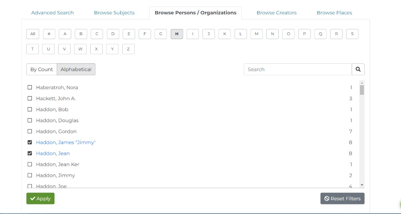Click the Haddon, Bob name text
401x214 pixels.
tap(52, 110)
